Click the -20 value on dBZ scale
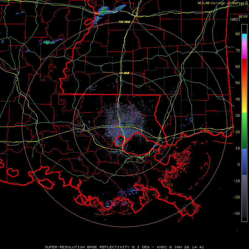Screen dimensions: 249x249 [237, 197]
